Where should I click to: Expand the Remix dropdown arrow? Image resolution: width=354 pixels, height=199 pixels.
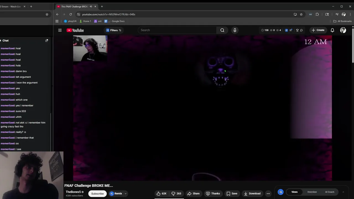126,194
